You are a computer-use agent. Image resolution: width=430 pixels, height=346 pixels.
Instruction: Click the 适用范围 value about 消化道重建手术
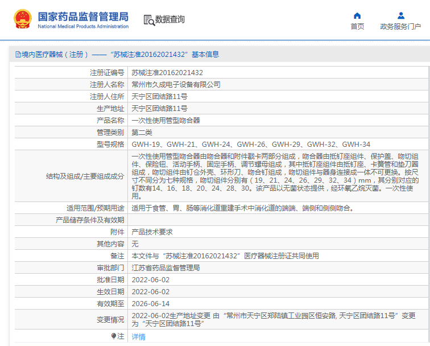click(243, 208)
